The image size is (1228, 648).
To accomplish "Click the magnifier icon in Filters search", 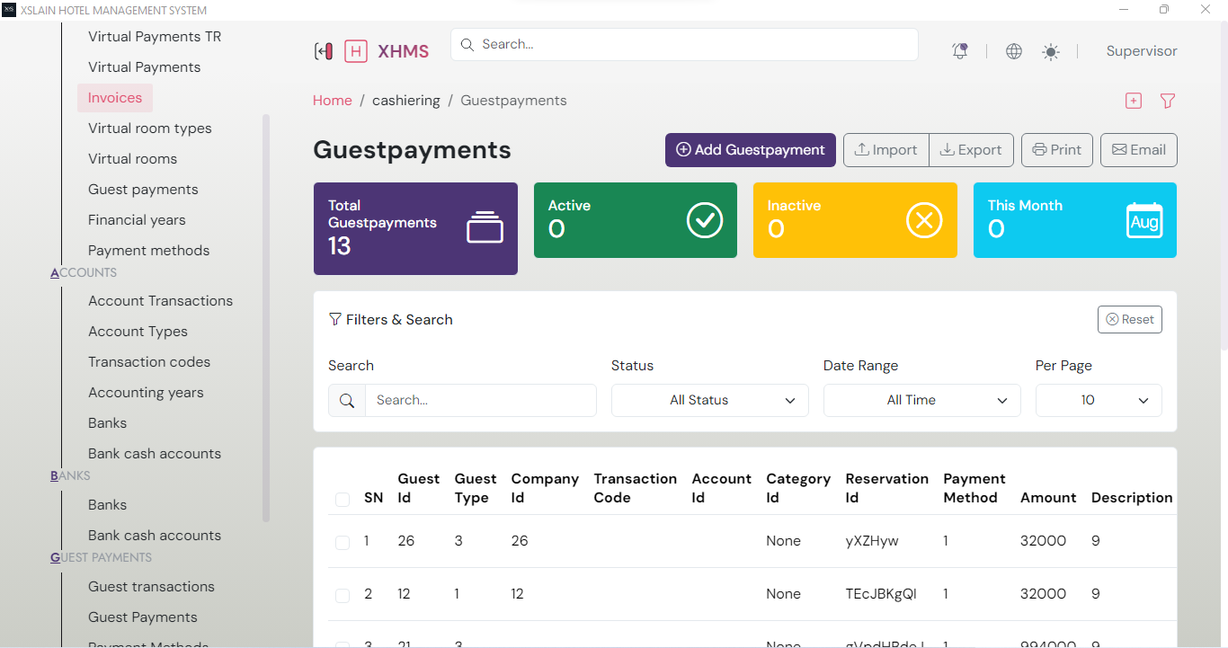I will coord(347,400).
